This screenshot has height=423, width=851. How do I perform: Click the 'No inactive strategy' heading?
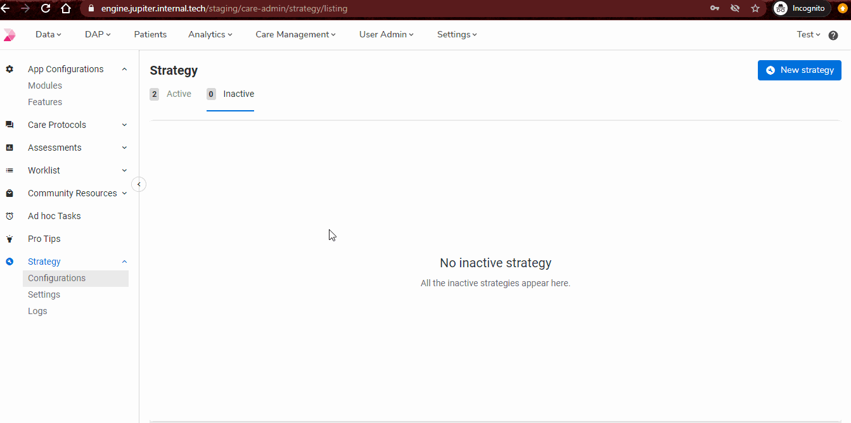click(496, 263)
